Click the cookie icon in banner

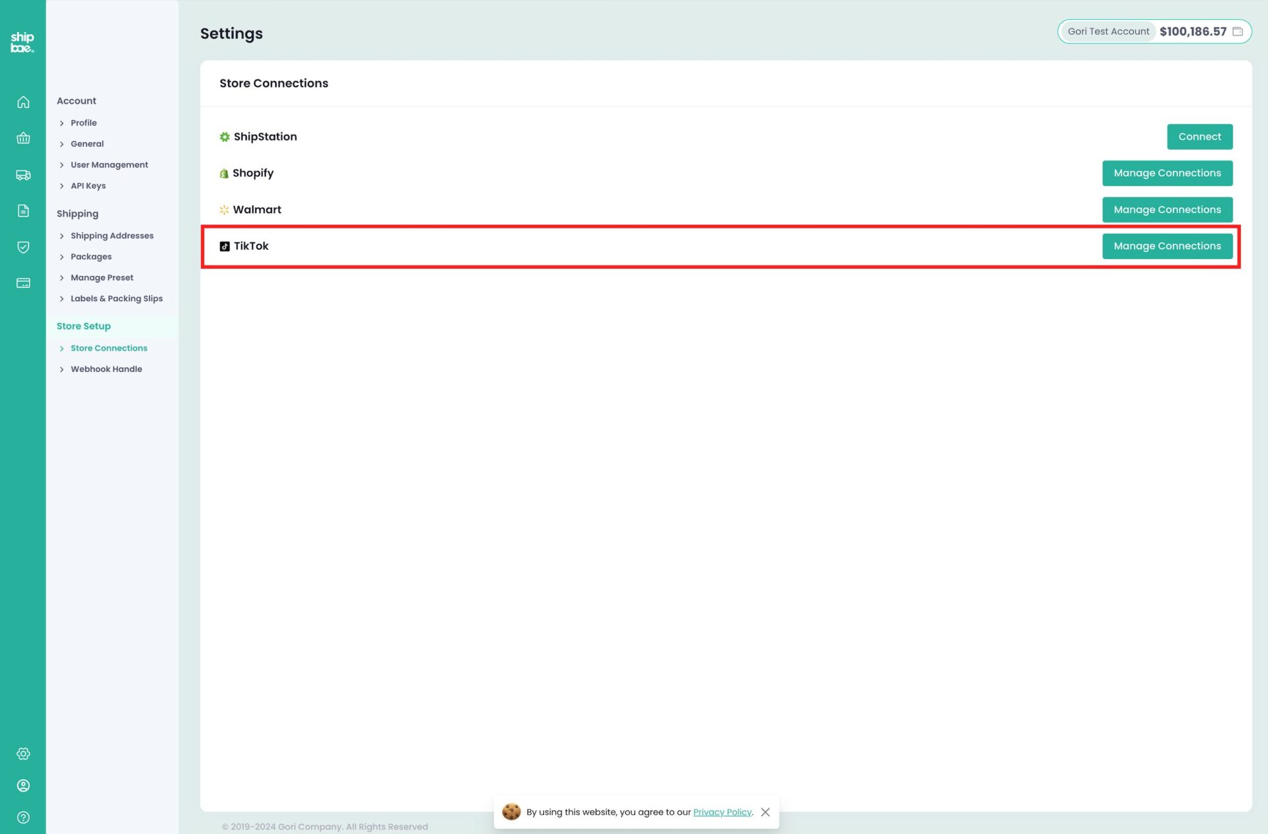coord(511,812)
